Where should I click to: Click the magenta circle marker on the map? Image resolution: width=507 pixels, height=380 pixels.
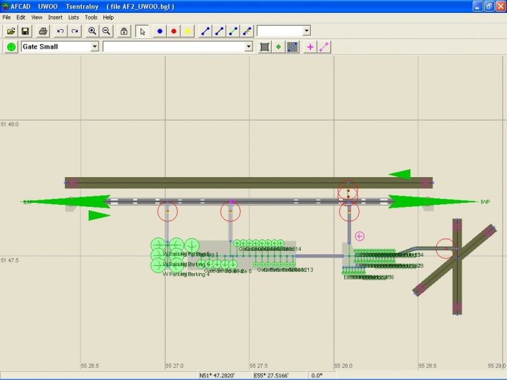coord(360,236)
